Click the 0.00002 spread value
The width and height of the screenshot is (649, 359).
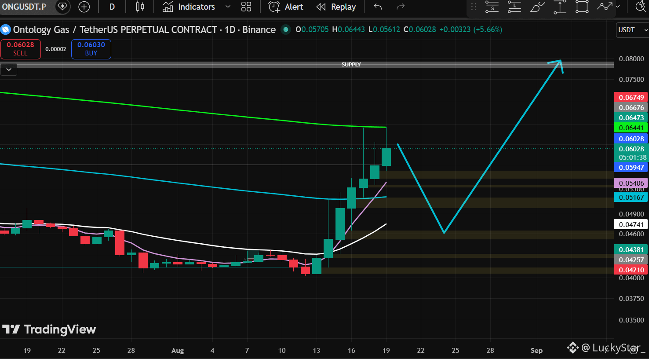click(56, 49)
